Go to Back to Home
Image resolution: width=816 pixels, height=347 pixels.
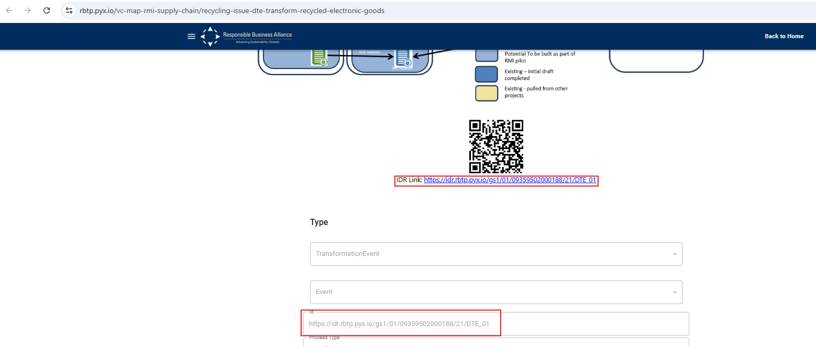pos(784,36)
